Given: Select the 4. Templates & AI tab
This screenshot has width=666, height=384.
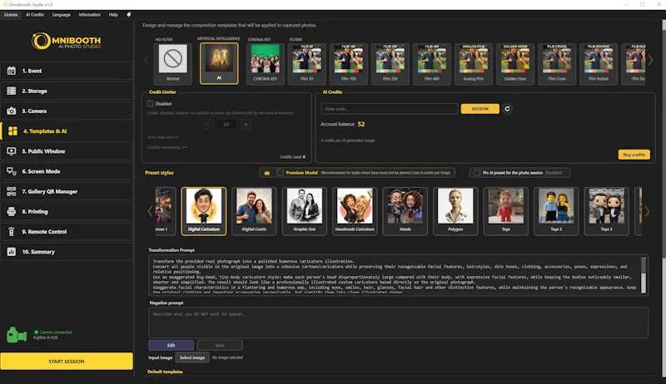Looking at the screenshot, I should tap(67, 131).
